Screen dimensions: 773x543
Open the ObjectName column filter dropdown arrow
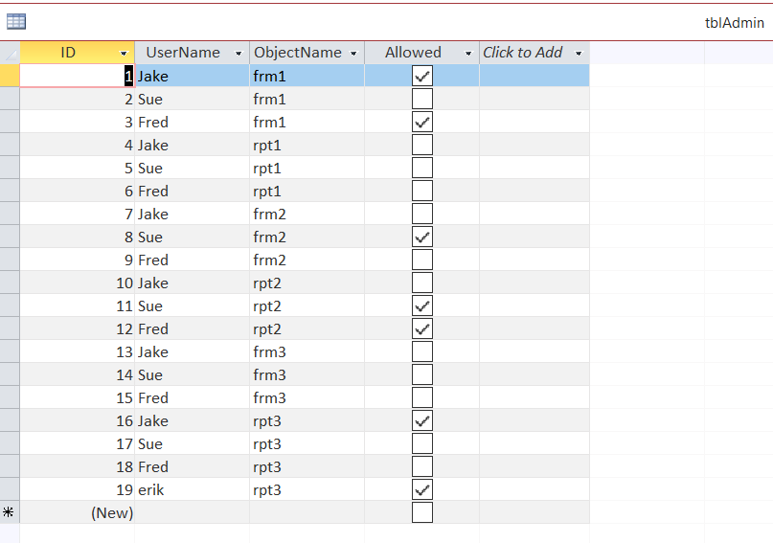pyautogui.click(x=353, y=54)
